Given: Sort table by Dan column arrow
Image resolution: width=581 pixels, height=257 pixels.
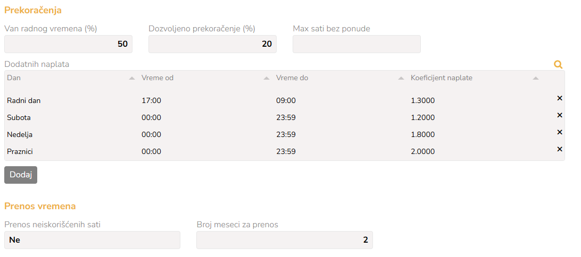Looking at the screenshot, I should tap(132, 79).
